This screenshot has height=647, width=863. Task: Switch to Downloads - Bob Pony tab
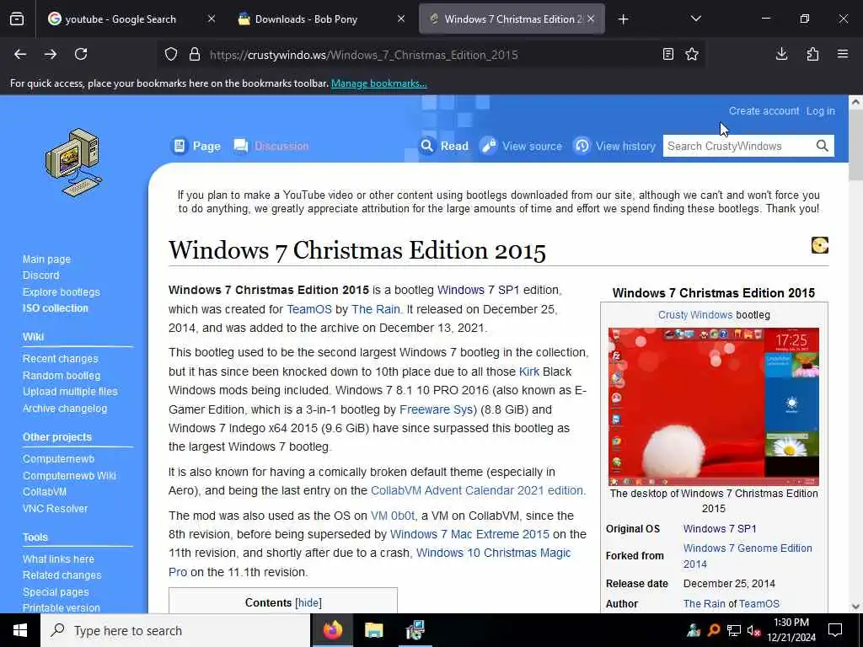coord(305,19)
